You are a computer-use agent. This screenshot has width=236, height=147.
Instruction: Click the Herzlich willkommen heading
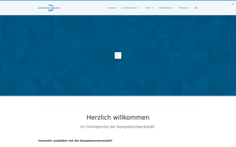(118, 118)
